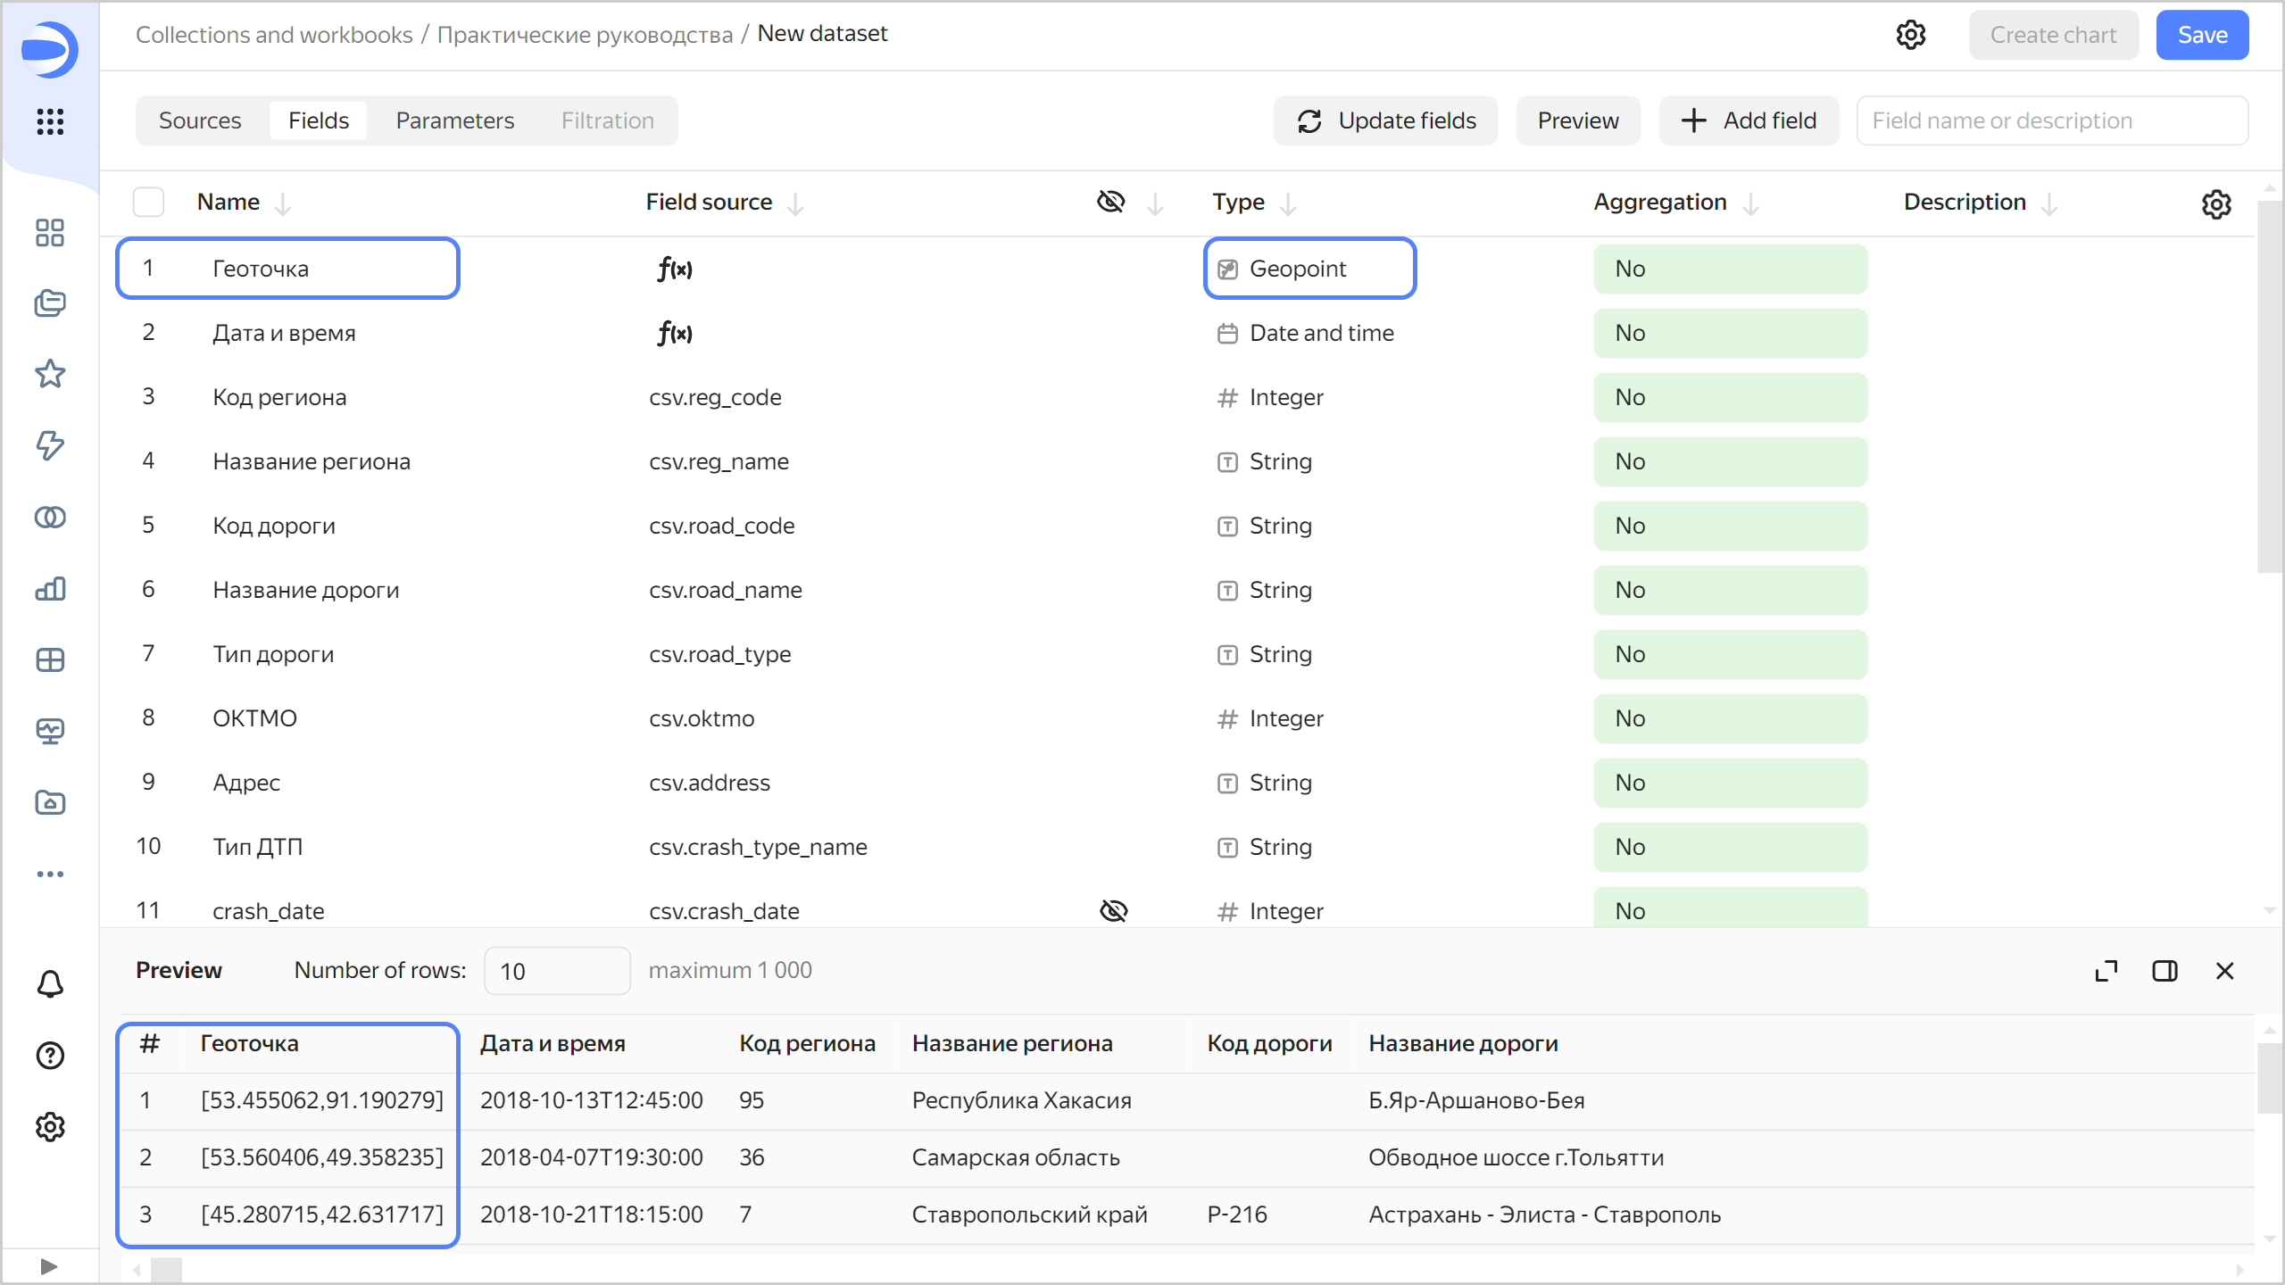The image size is (2285, 1285).
Task: Open aggregation dropdown for Код региона
Action: 1730,397
